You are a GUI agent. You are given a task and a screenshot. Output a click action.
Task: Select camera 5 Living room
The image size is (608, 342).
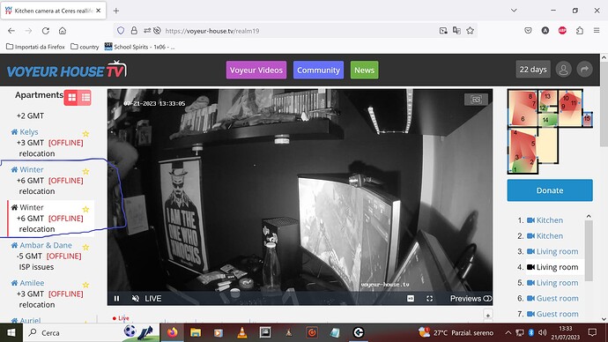coord(552,283)
